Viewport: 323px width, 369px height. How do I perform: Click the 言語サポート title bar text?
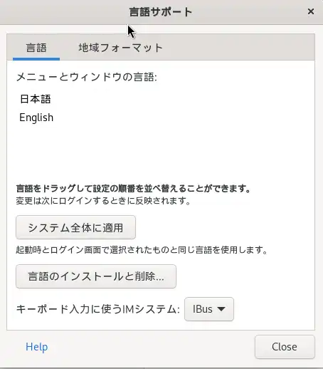pyautogui.click(x=161, y=12)
